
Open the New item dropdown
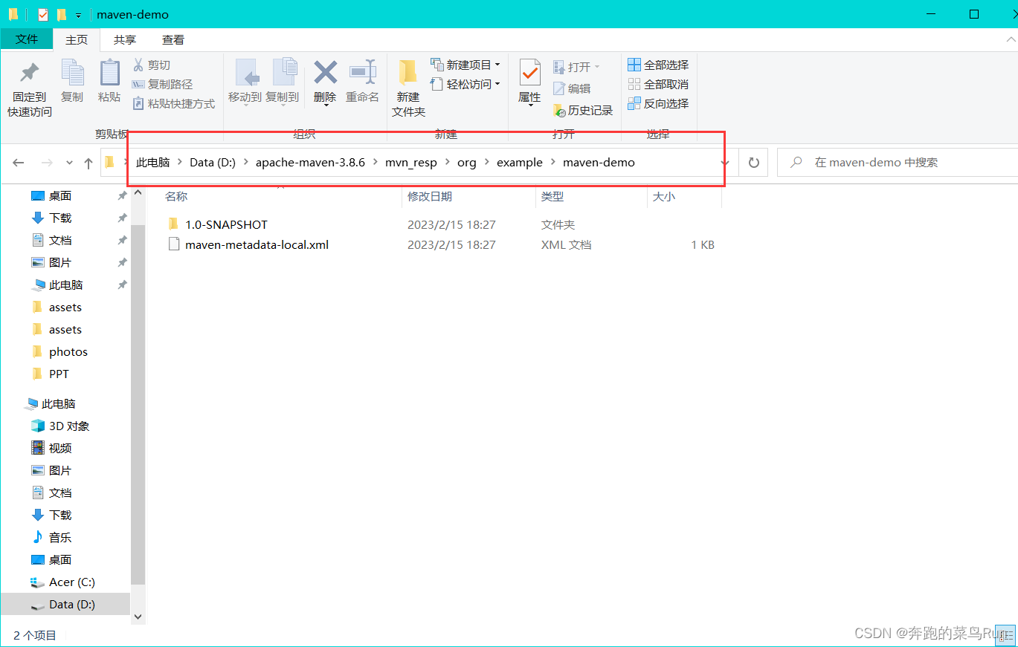pyautogui.click(x=465, y=65)
